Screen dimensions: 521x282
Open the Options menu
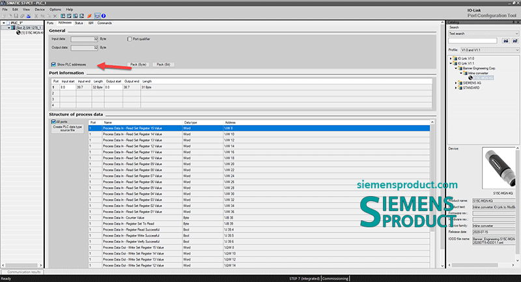coord(55,10)
